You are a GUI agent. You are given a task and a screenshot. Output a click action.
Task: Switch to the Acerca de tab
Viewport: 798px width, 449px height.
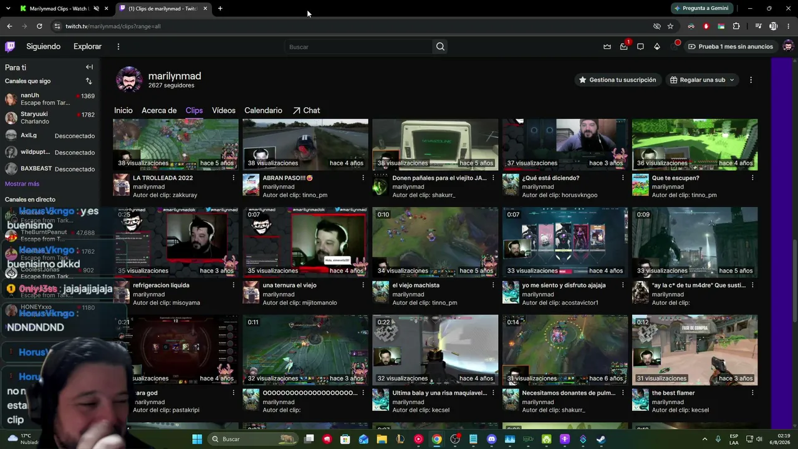159,110
